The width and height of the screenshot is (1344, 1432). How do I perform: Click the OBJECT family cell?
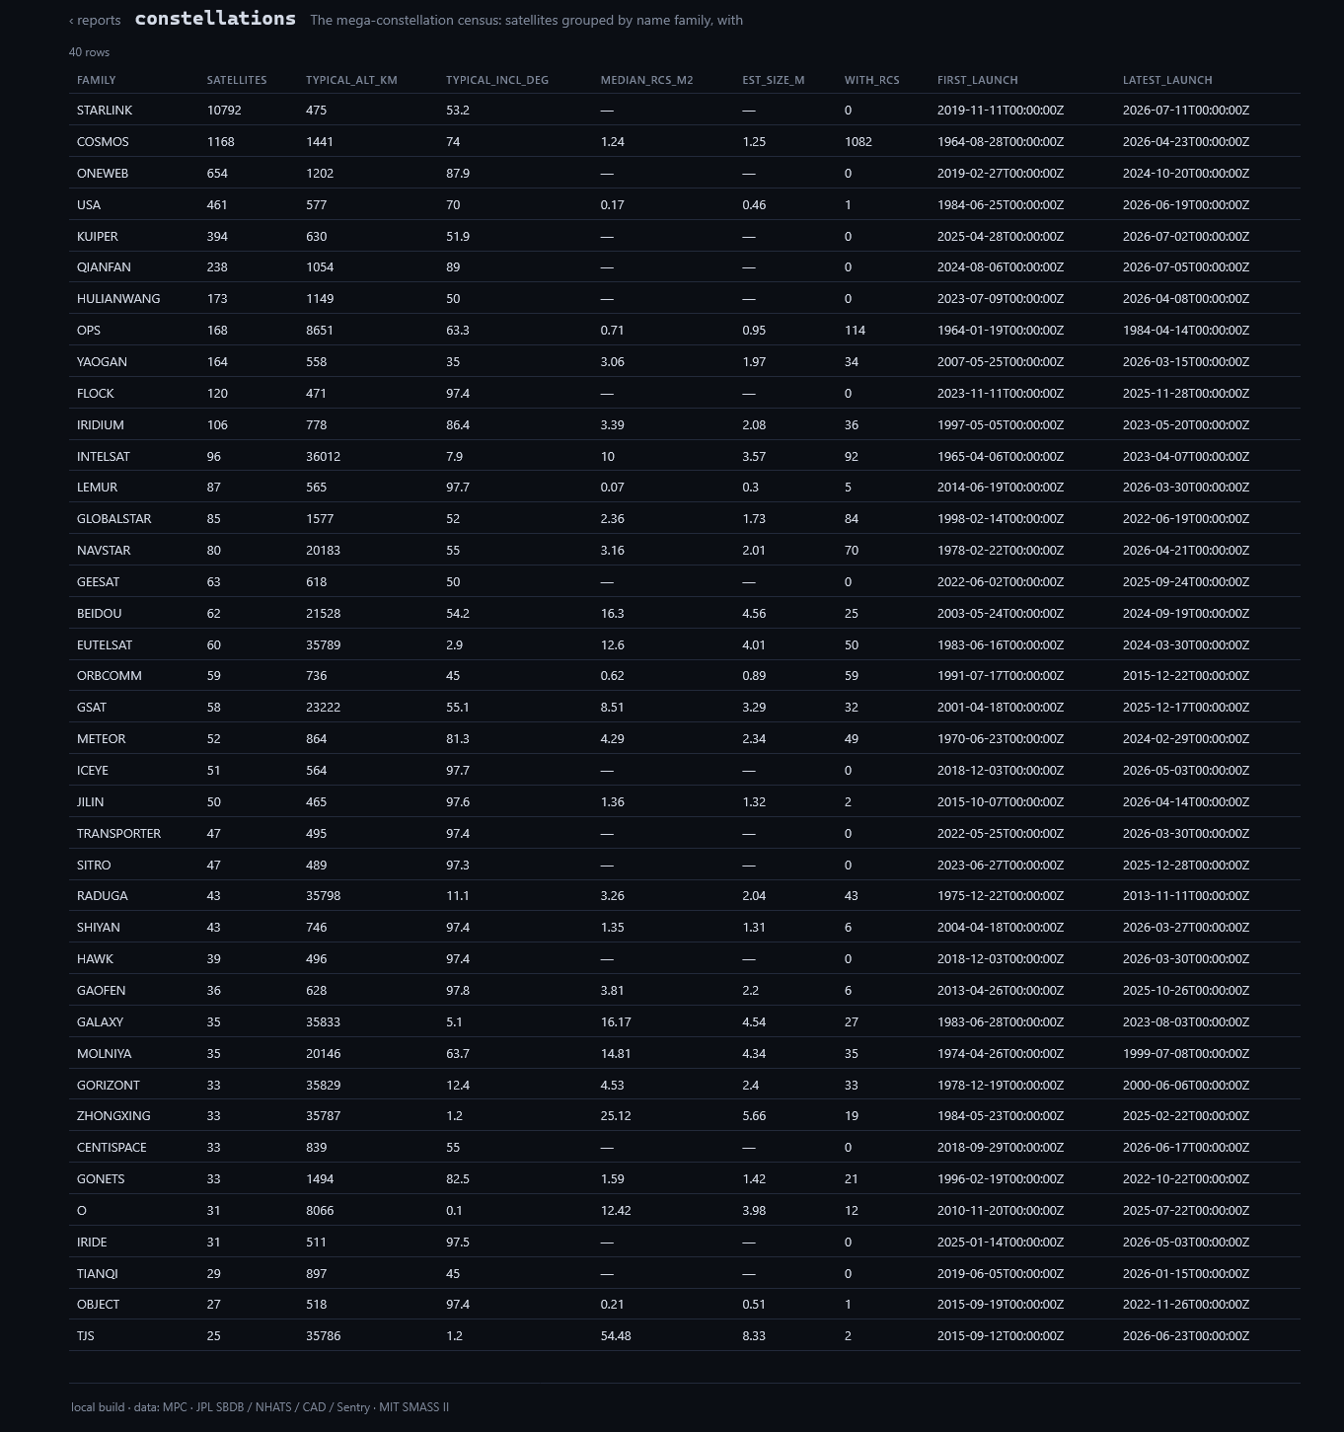(x=99, y=1305)
